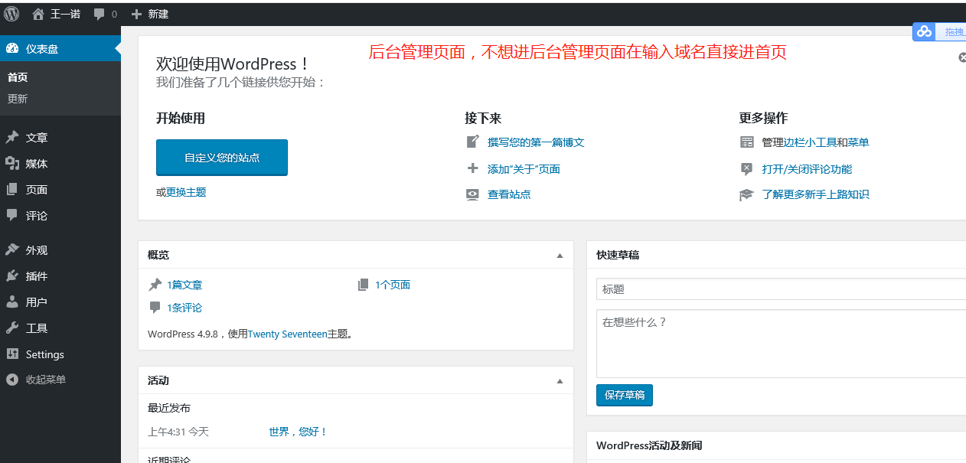Screen dimensions: 966x463
Task: Open the Twenty Seventeen theme link
Action: (x=287, y=334)
